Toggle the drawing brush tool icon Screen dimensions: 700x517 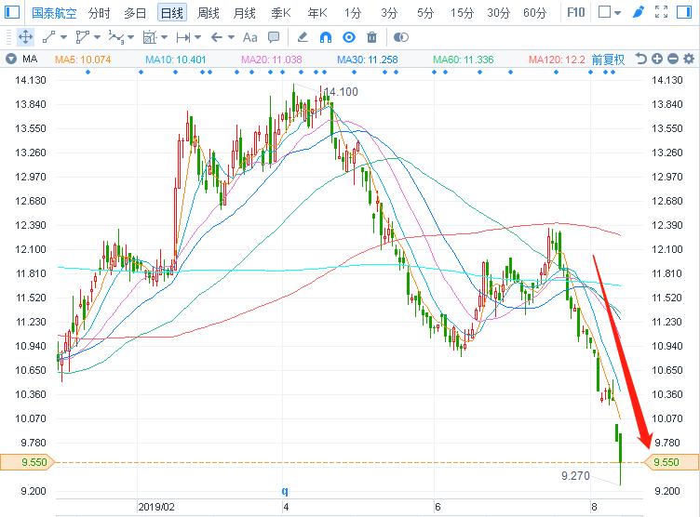[x=639, y=12]
